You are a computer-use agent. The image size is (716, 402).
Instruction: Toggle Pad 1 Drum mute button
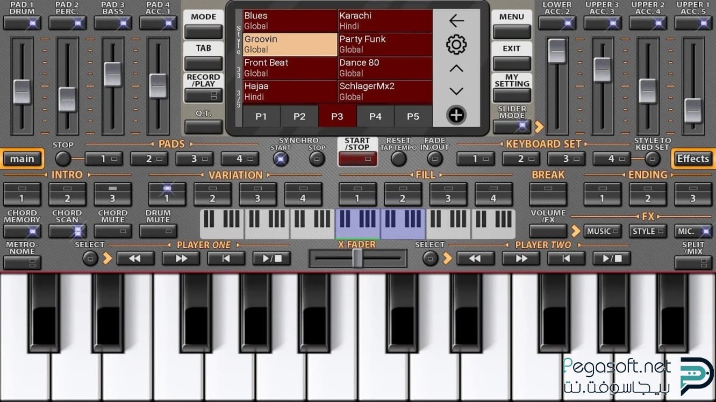[x=22, y=23]
